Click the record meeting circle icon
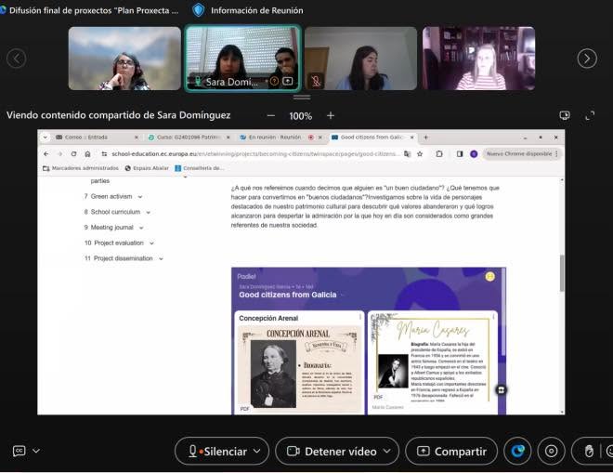Screen dimensions: 613x473 pyautogui.click(x=551, y=451)
